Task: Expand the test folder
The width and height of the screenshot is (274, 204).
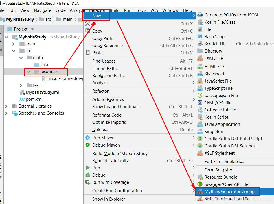Action: [21, 85]
